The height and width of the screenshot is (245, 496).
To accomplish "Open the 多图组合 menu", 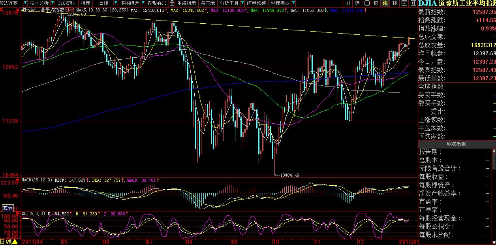I will point(130,3).
